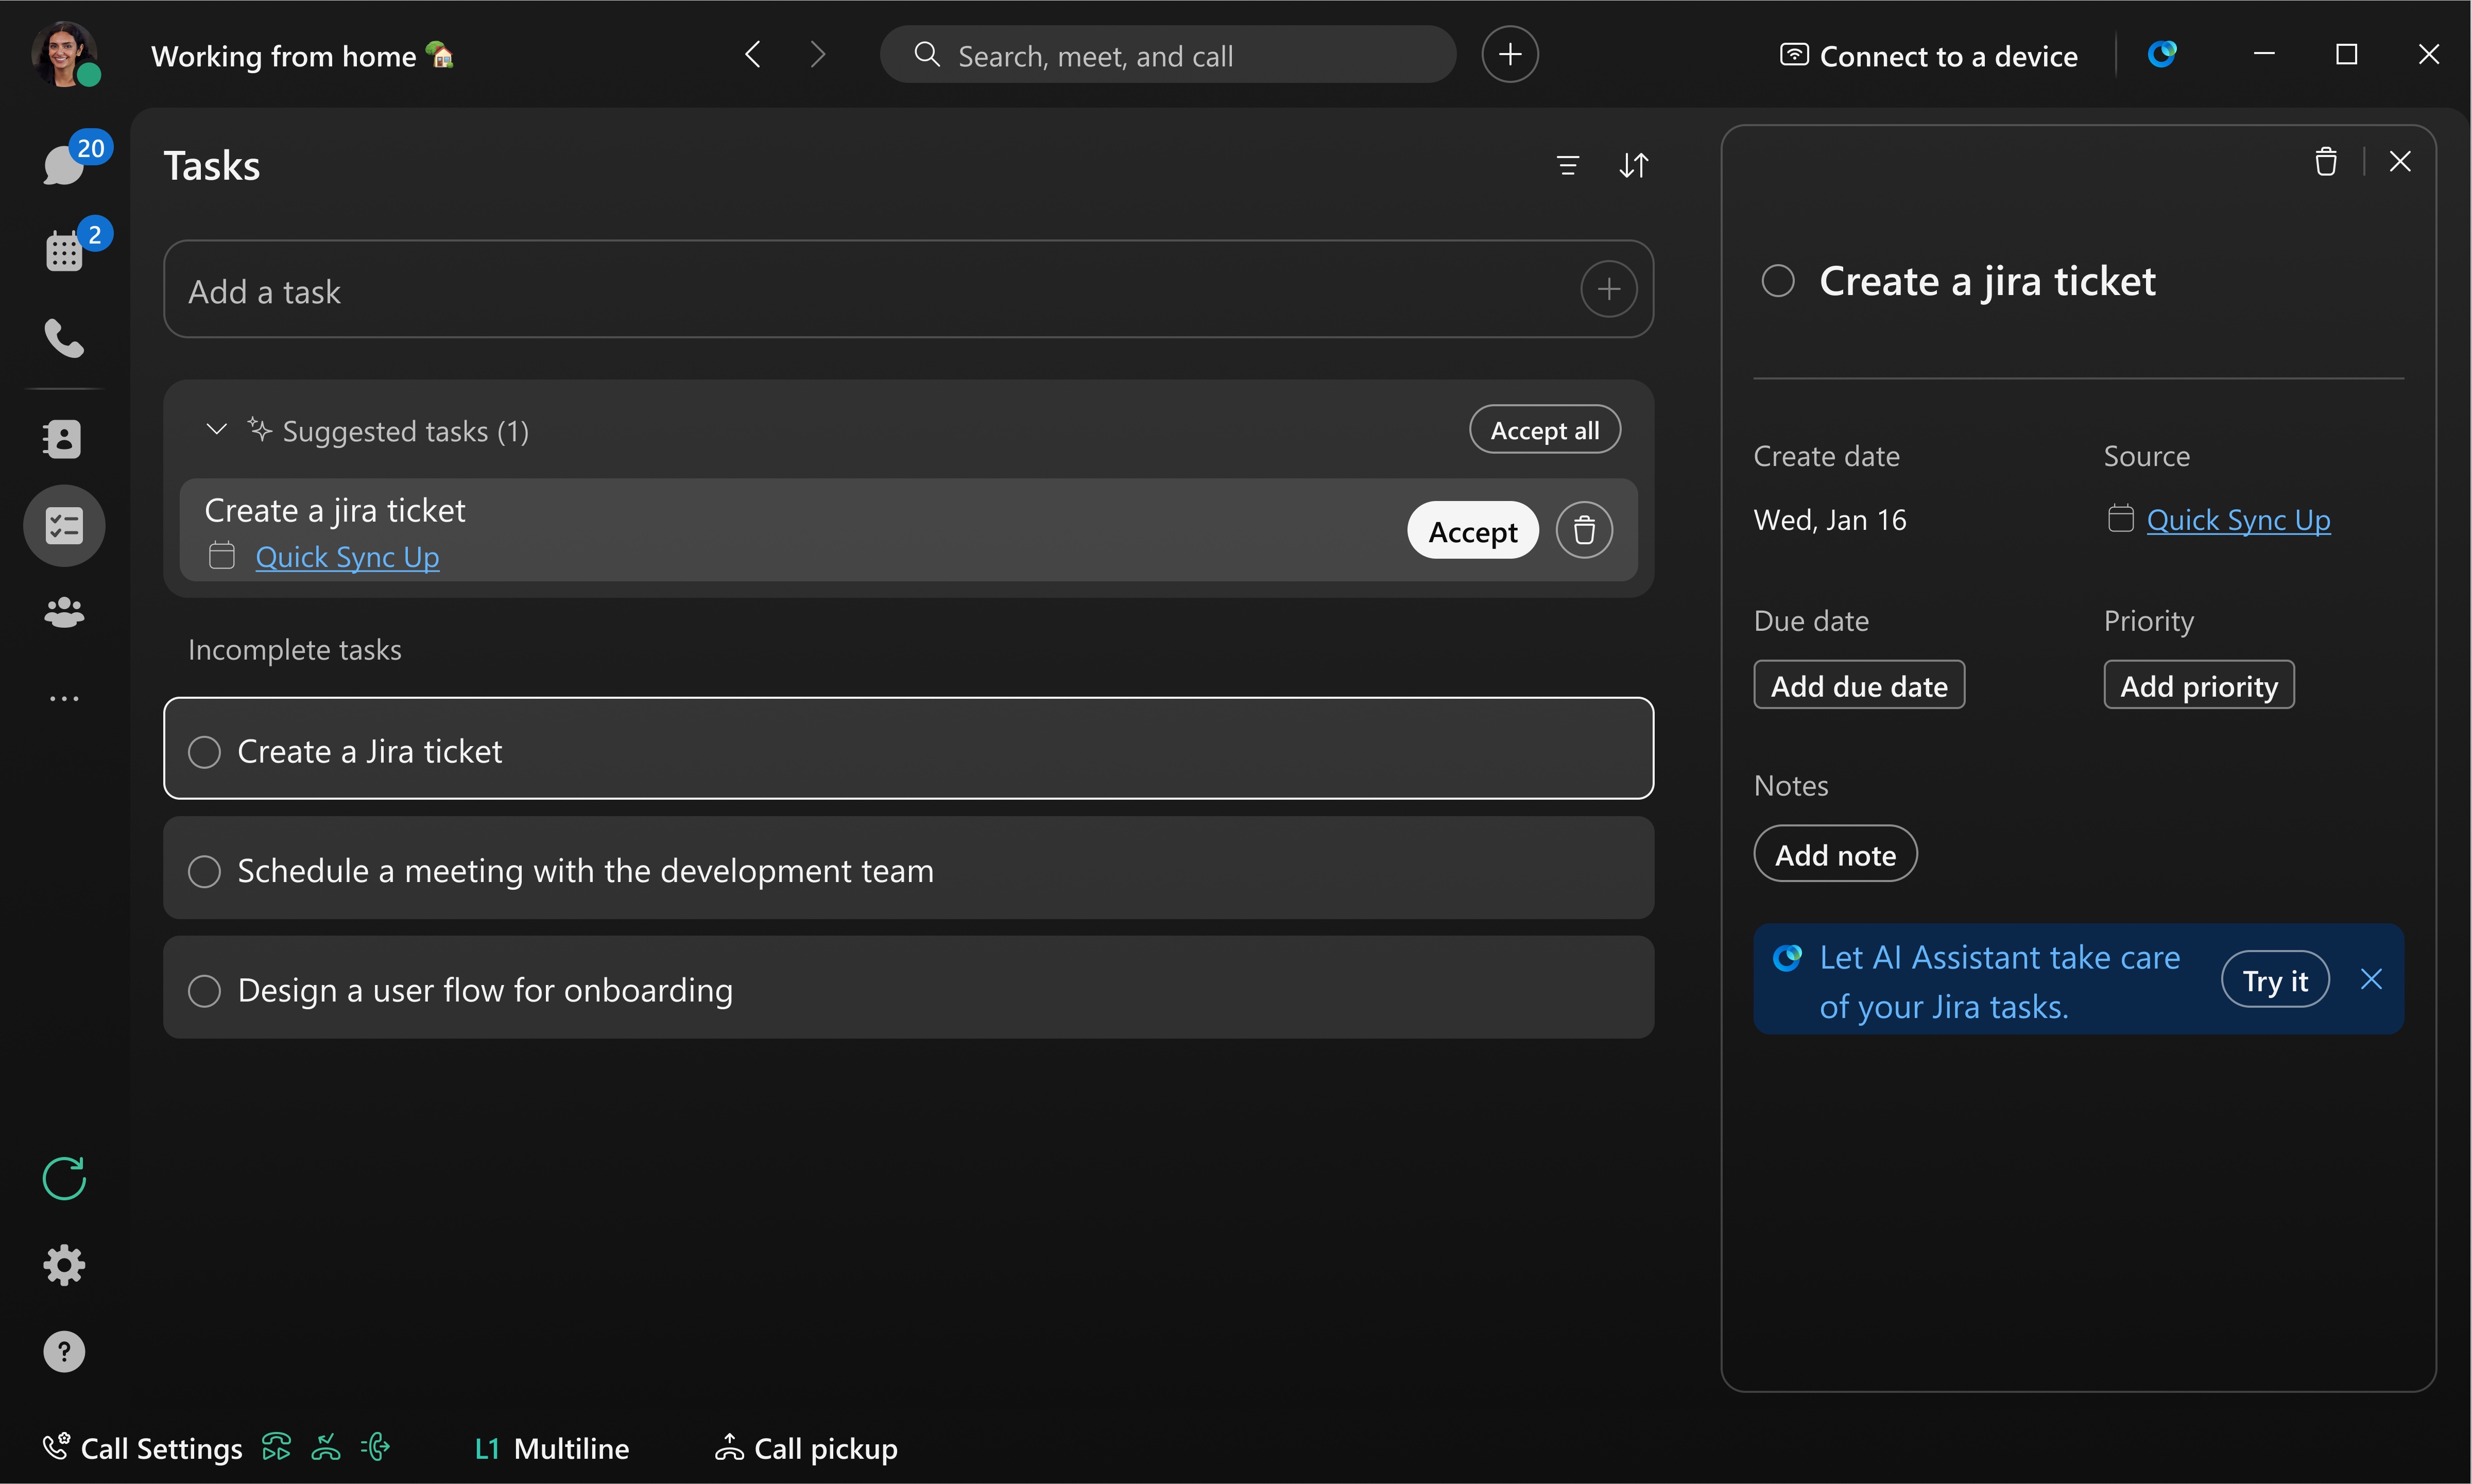The image size is (2472, 1484).
Task: Delete the task using the trash icon
Action: pos(2326,160)
